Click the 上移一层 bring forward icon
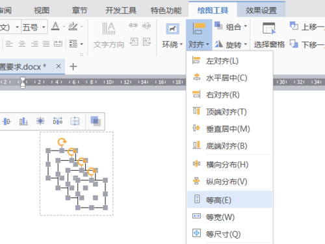325x244 pixels. tap(294, 26)
